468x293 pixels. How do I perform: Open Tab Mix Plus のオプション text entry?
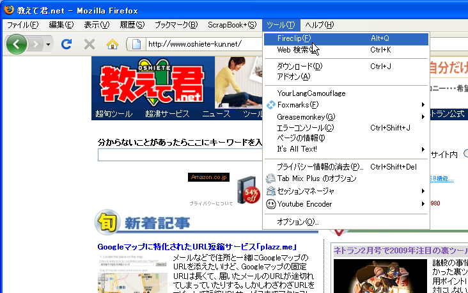pyautogui.click(x=316, y=178)
